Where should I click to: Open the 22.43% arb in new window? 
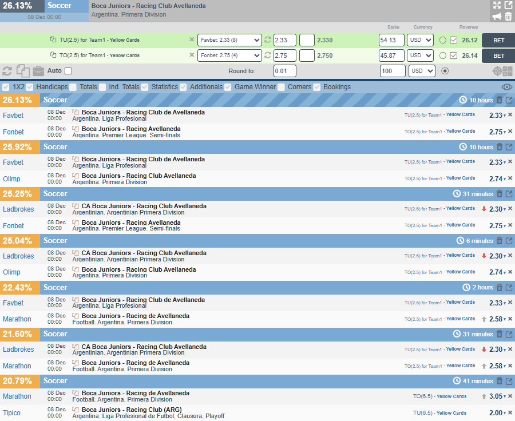click(509, 288)
